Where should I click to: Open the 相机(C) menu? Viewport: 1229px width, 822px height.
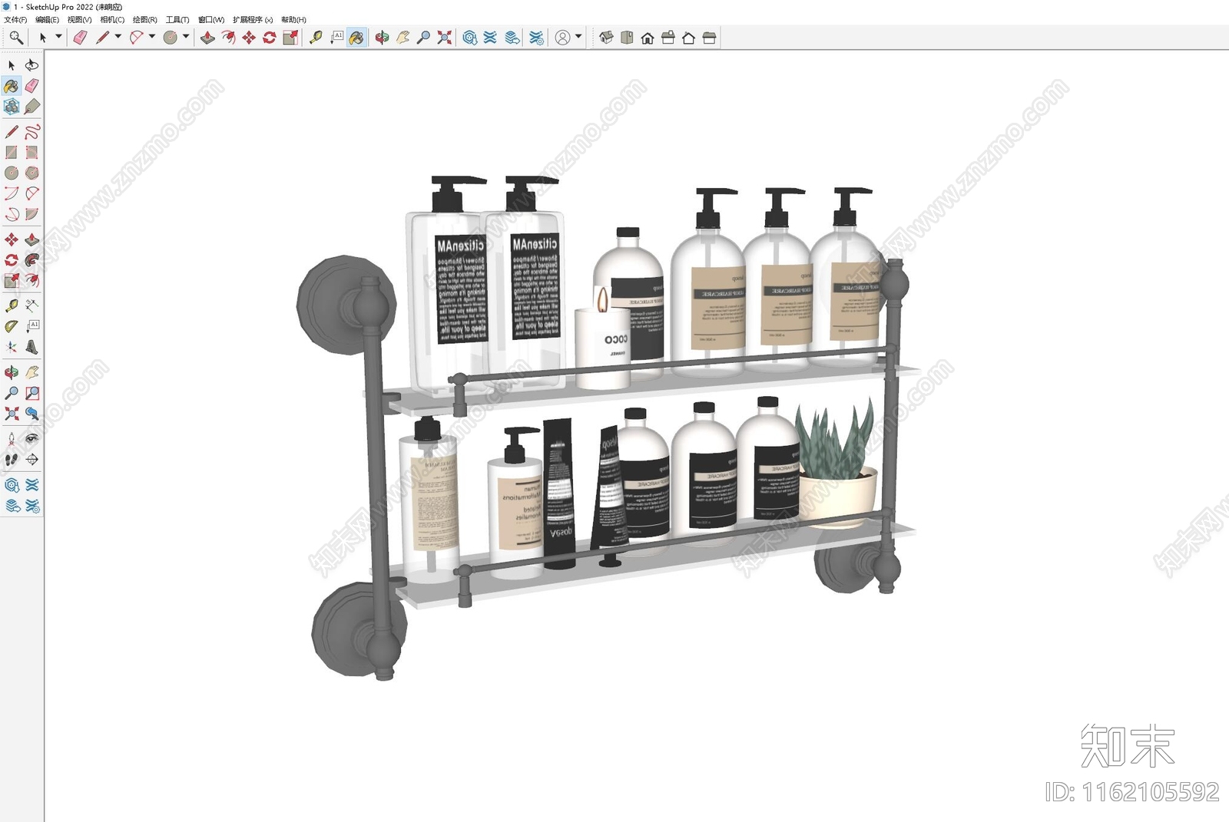(112, 20)
